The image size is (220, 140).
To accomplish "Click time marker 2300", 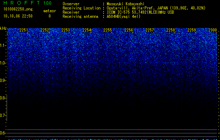I will 213,30.
